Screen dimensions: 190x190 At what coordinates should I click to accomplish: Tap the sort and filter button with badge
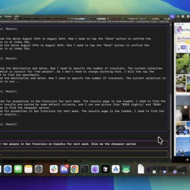(x=181, y=48)
